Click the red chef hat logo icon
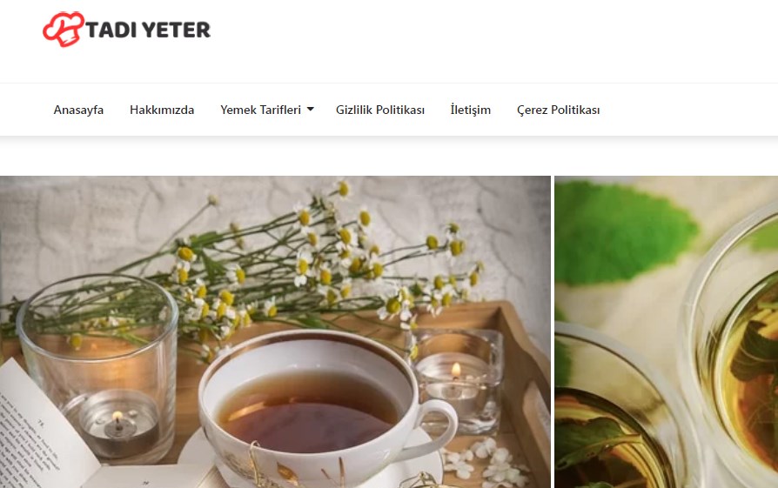Image resolution: width=778 pixels, height=488 pixels. click(x=63, y=30)
